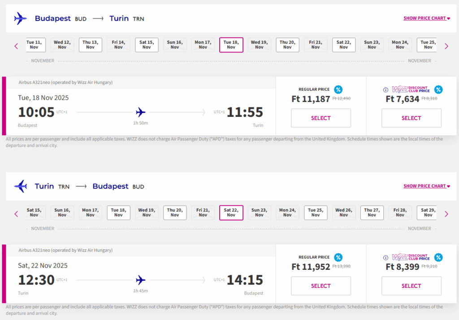This screenshot has height=320, width=459.
Task: Choose Thu 13 Nov outbound date
Action: 91,45
